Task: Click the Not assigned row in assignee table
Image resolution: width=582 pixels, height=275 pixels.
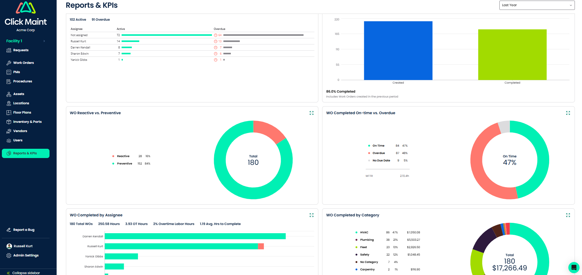Action: (x=79, y=35)
